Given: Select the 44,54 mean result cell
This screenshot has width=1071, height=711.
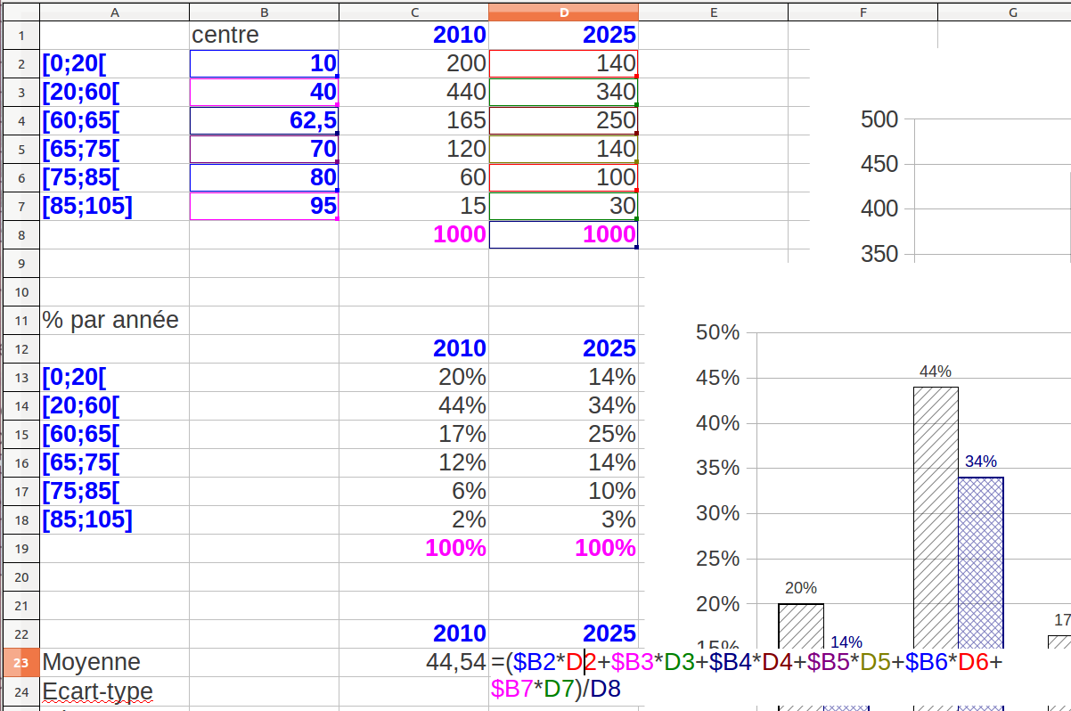Looking at the screenshot, I should click(413, 662).
